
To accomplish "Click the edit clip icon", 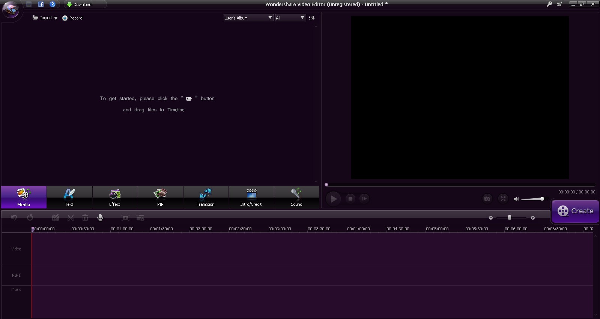I will pyautogui.click(x=56, y=217).
